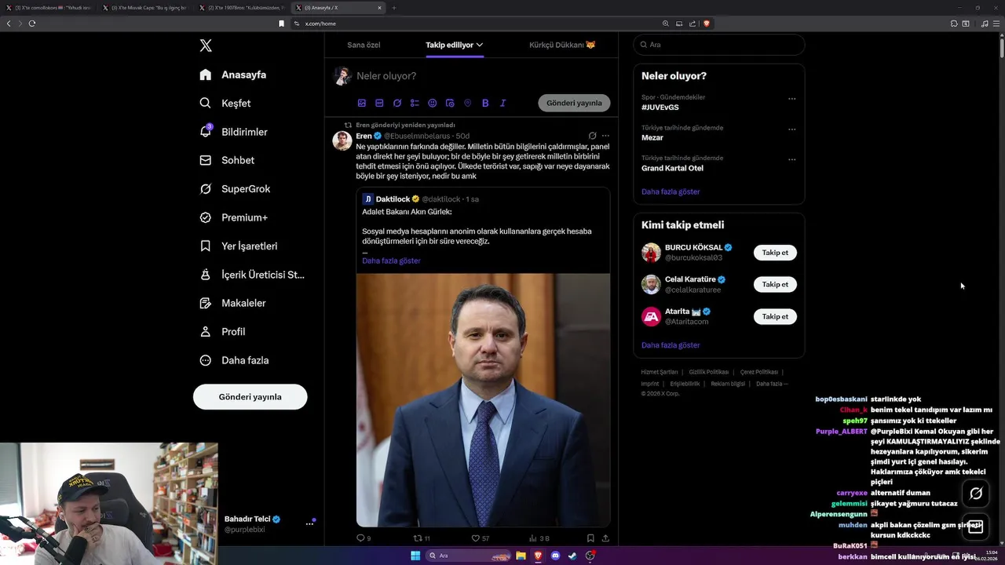Click the Ara search field on X

point(718,45)
